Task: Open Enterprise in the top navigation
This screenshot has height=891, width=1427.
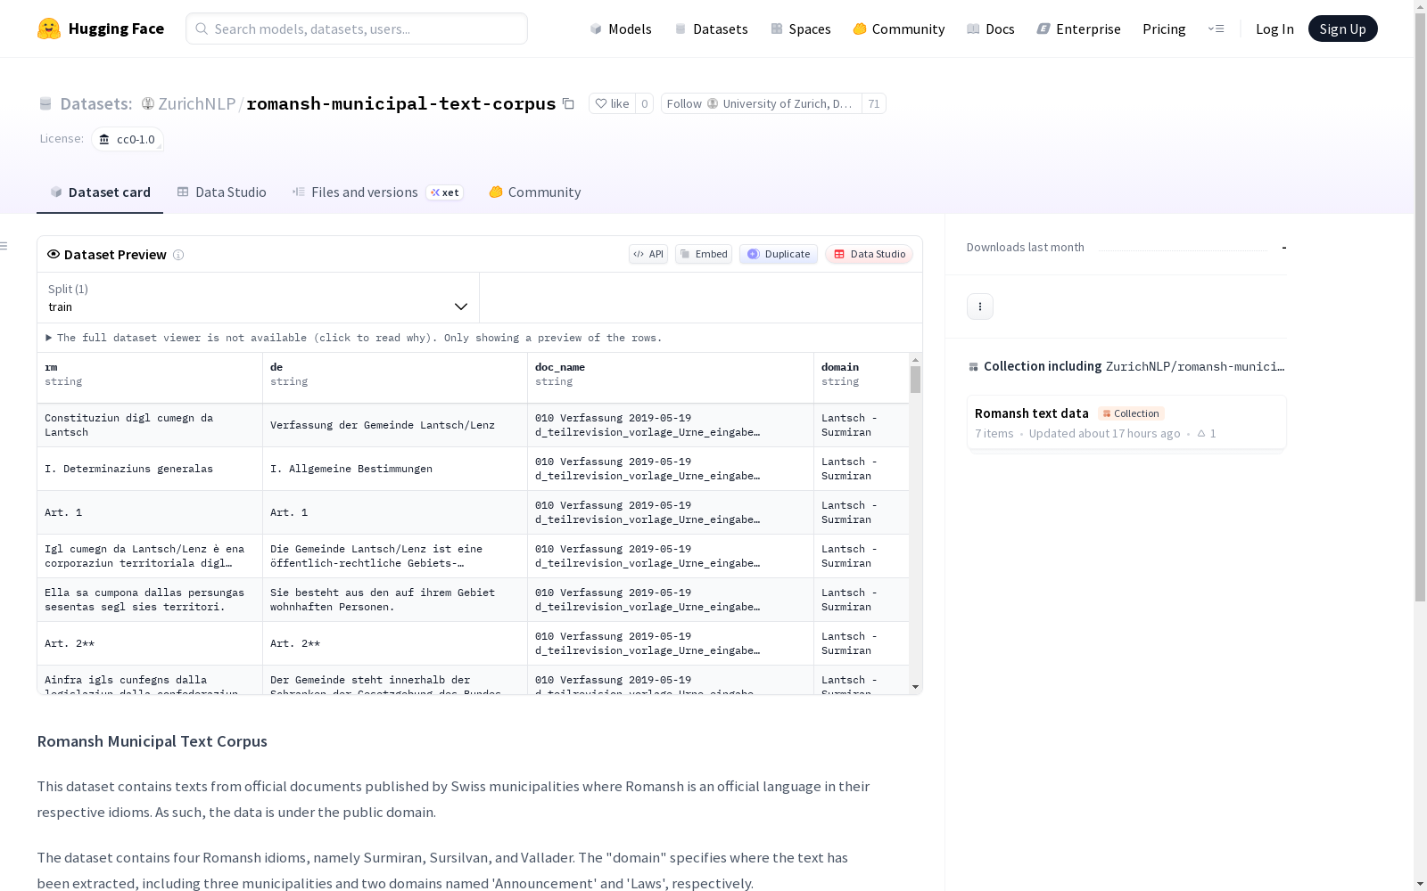Action: (1079, 29)
